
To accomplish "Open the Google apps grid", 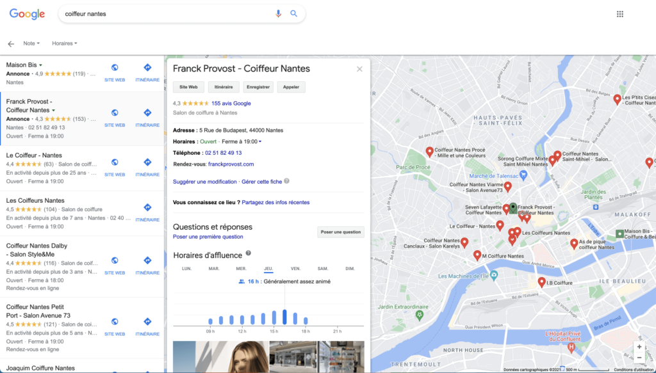I will (620, 14).
